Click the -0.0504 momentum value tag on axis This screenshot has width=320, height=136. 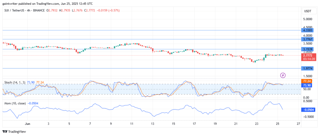point(308,110)
